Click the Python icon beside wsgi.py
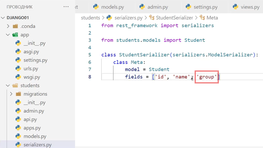This screenshot has width=263, height=148. (x=18, y=77)
